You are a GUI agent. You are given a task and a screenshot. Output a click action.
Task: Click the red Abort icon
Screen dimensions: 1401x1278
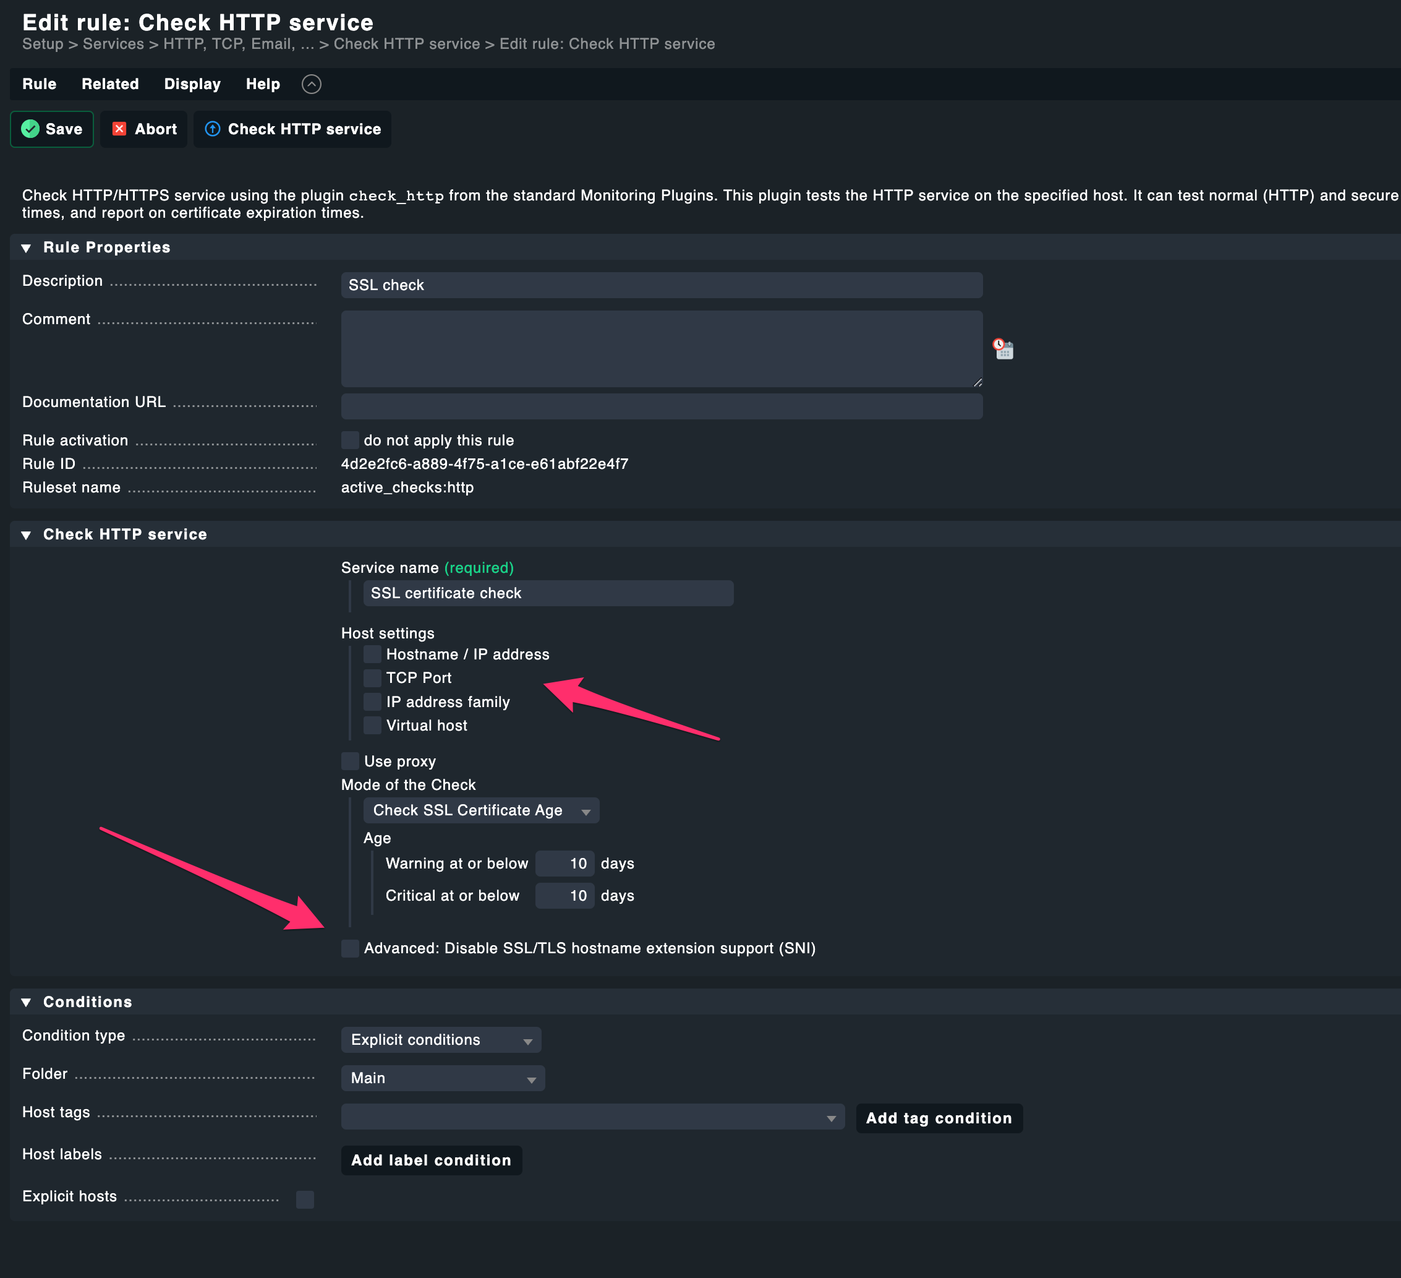coord(119,129)
